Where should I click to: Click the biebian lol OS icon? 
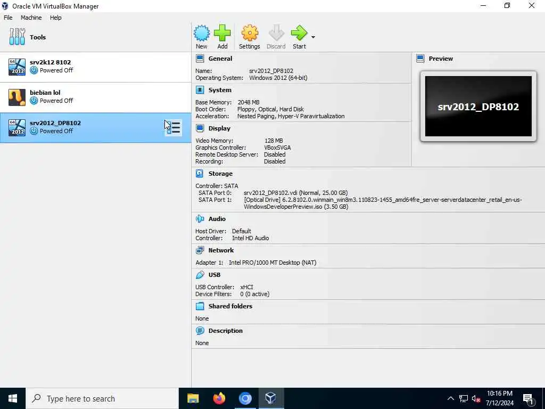(x=17, y=97)
